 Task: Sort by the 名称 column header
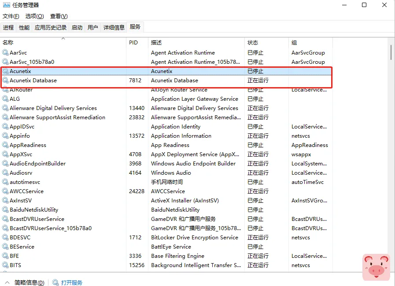pyautogui.click(x=63, y=42)
